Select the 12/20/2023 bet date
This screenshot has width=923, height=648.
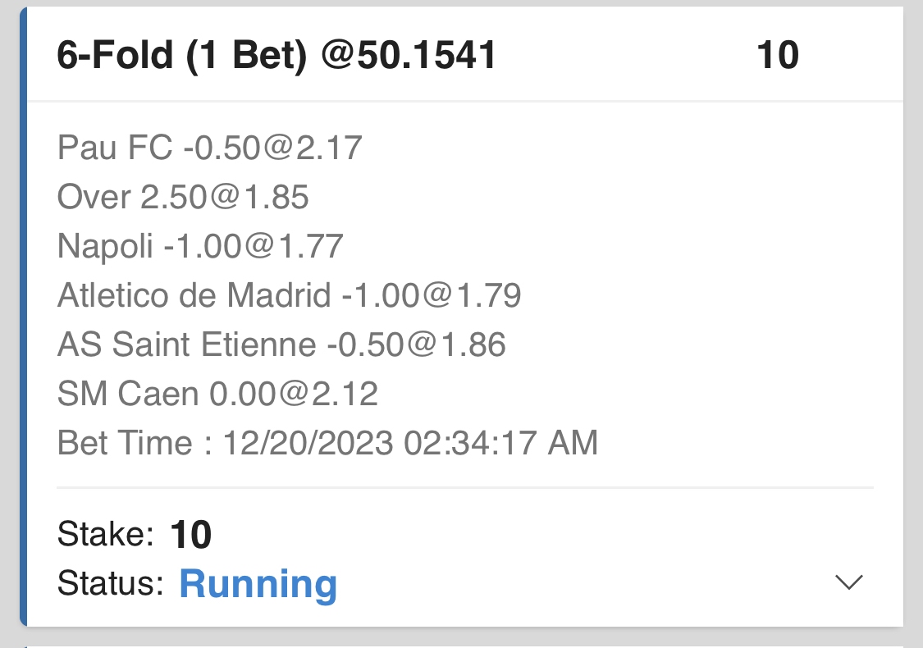click(x=308, y=444)
